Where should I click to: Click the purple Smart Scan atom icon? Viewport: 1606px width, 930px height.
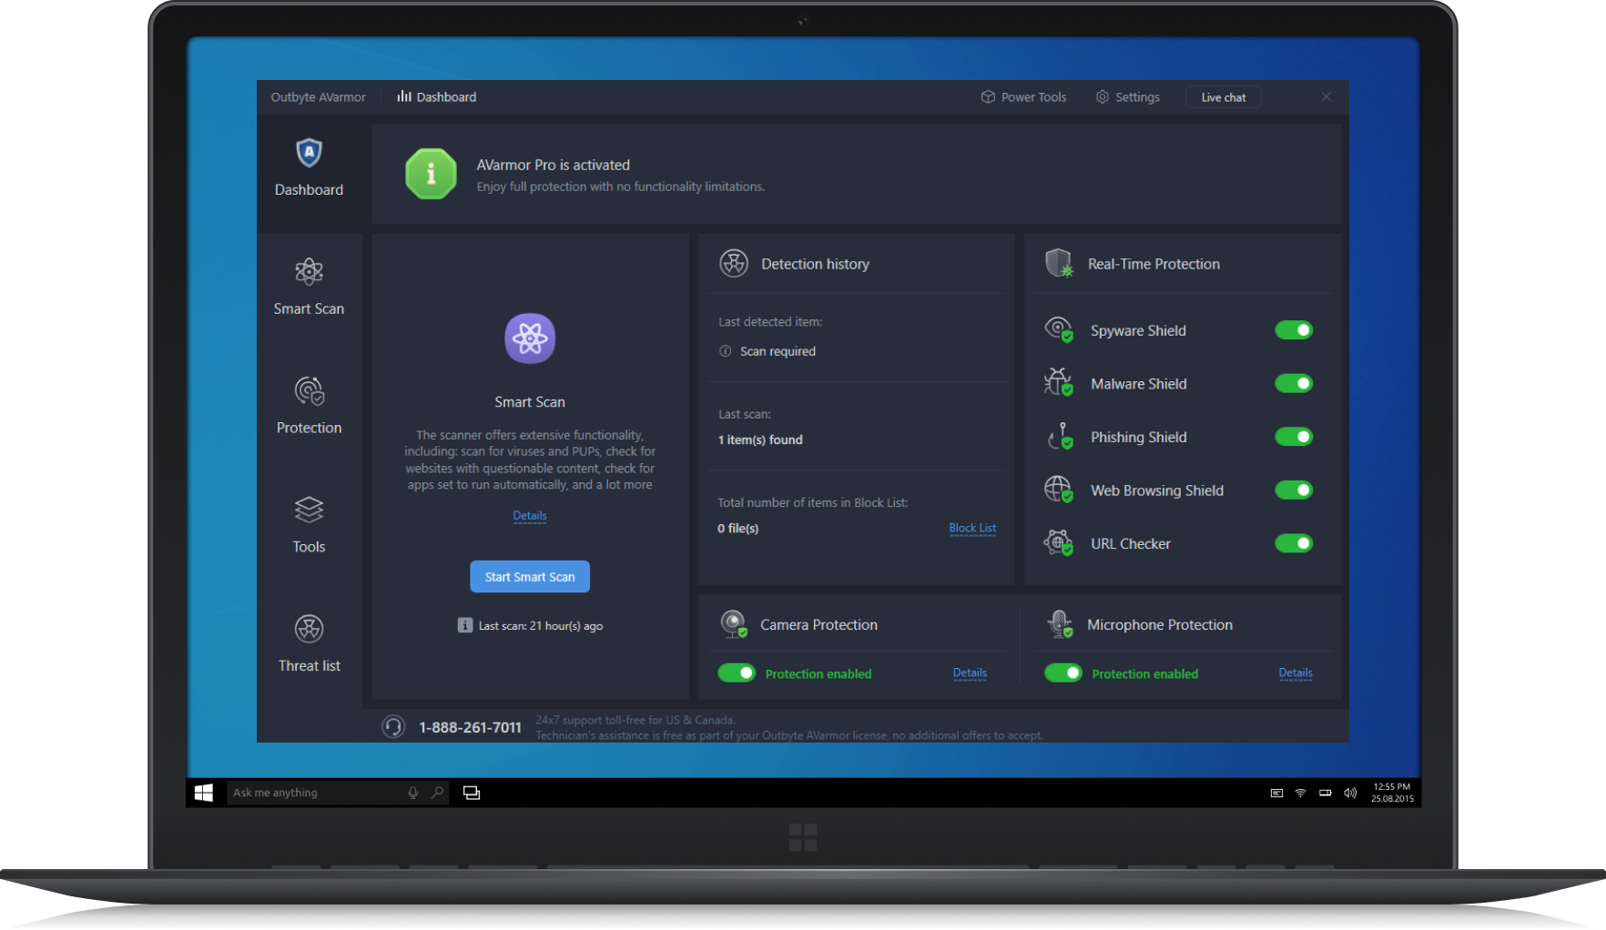point(530,339)
